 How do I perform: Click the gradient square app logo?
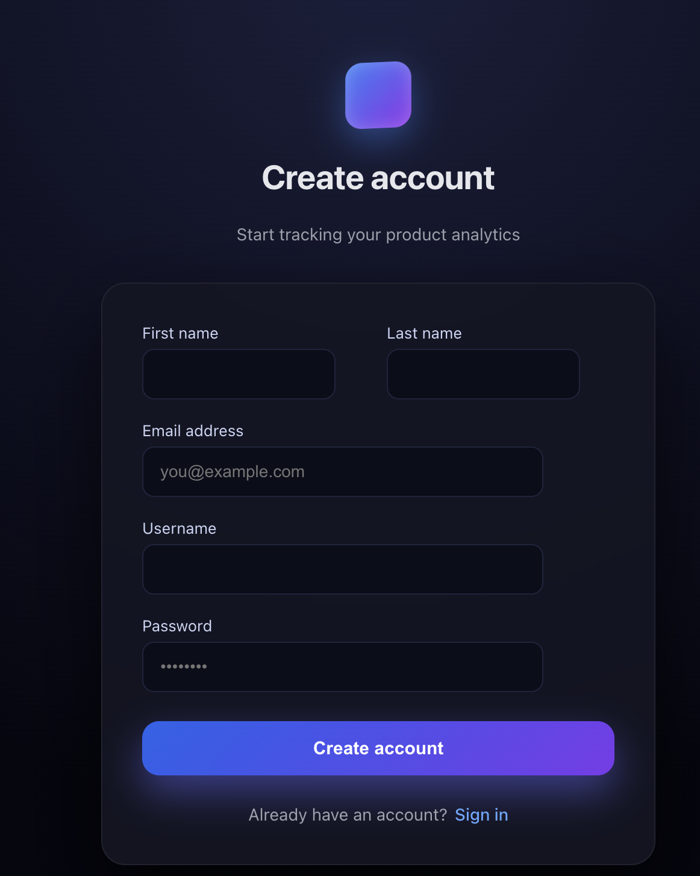click(378, 95)
